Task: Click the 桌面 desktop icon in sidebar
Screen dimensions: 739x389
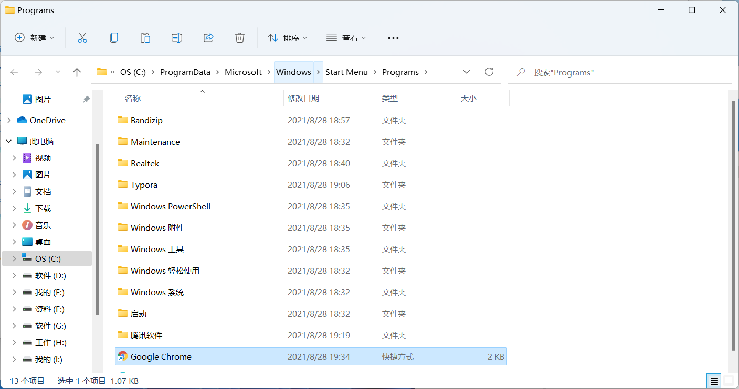Action: tap(27, 242)
